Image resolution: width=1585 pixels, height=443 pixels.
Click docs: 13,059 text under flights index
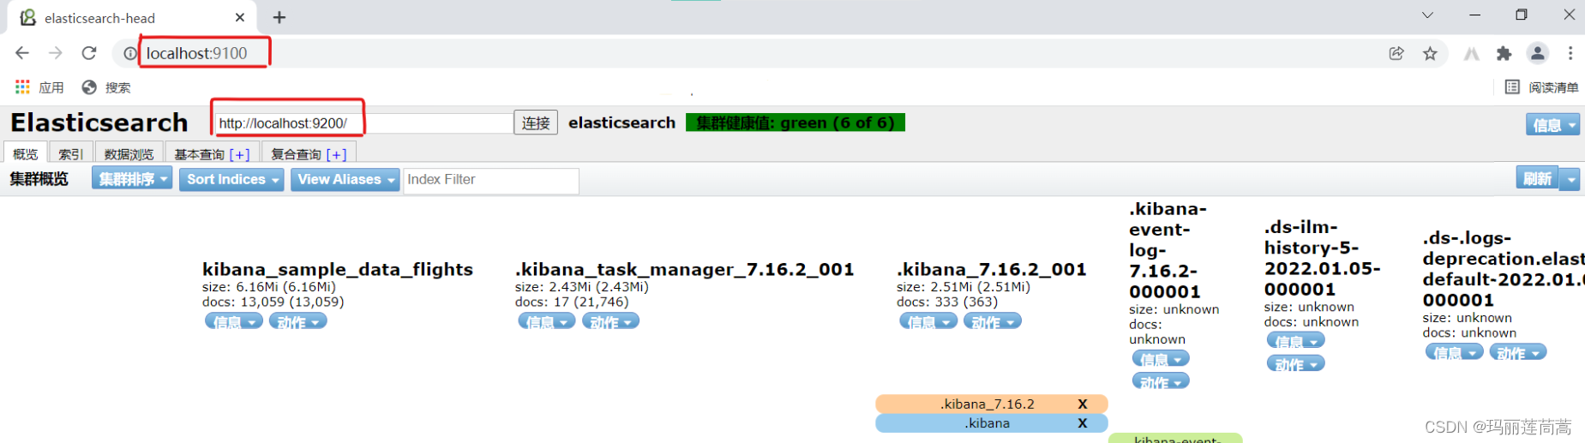click(x=273, y=302)
